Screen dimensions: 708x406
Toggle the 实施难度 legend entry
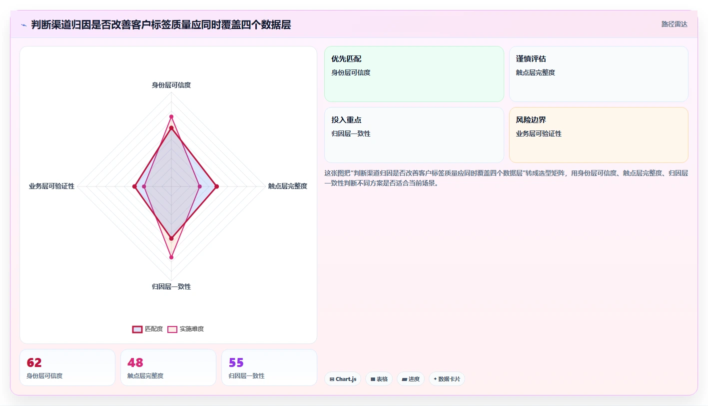pos(186,329)
